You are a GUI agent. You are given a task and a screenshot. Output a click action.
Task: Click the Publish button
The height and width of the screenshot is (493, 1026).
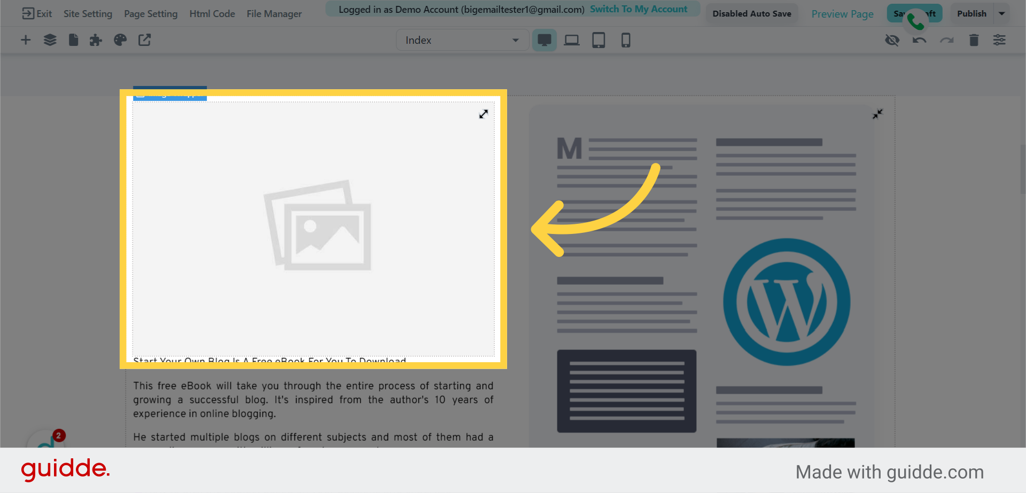[971, 13]
